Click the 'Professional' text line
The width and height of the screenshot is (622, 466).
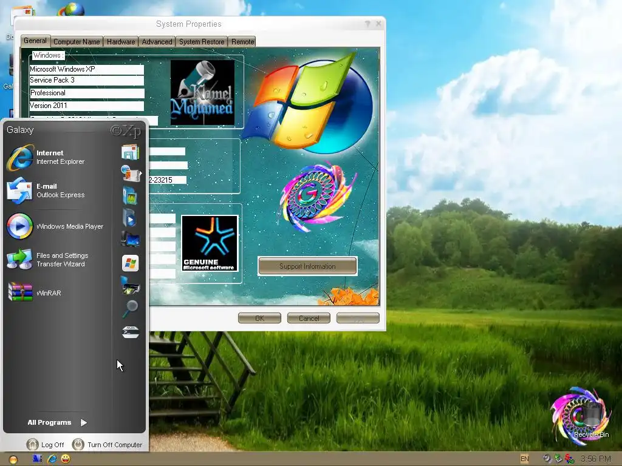[87, 93]
